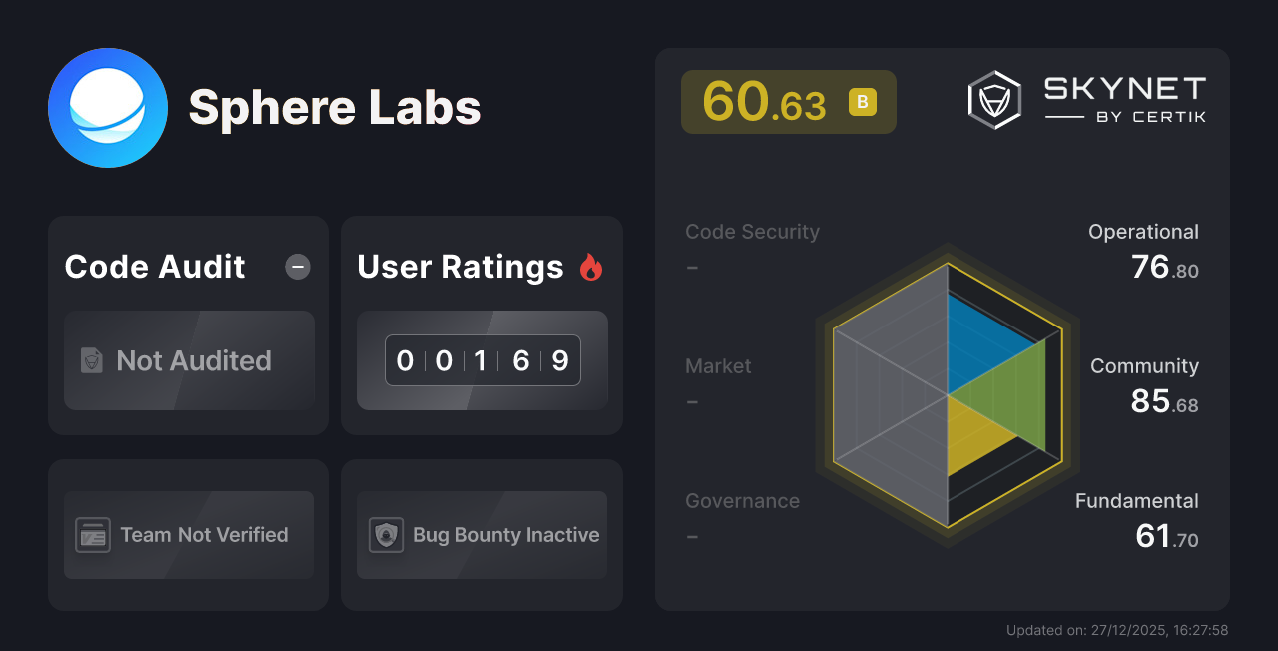Select the bug shield icon beside Bug Bounty Inactive
The height and width of the screenshot is (651, 1278).
(x=386, y=535)
